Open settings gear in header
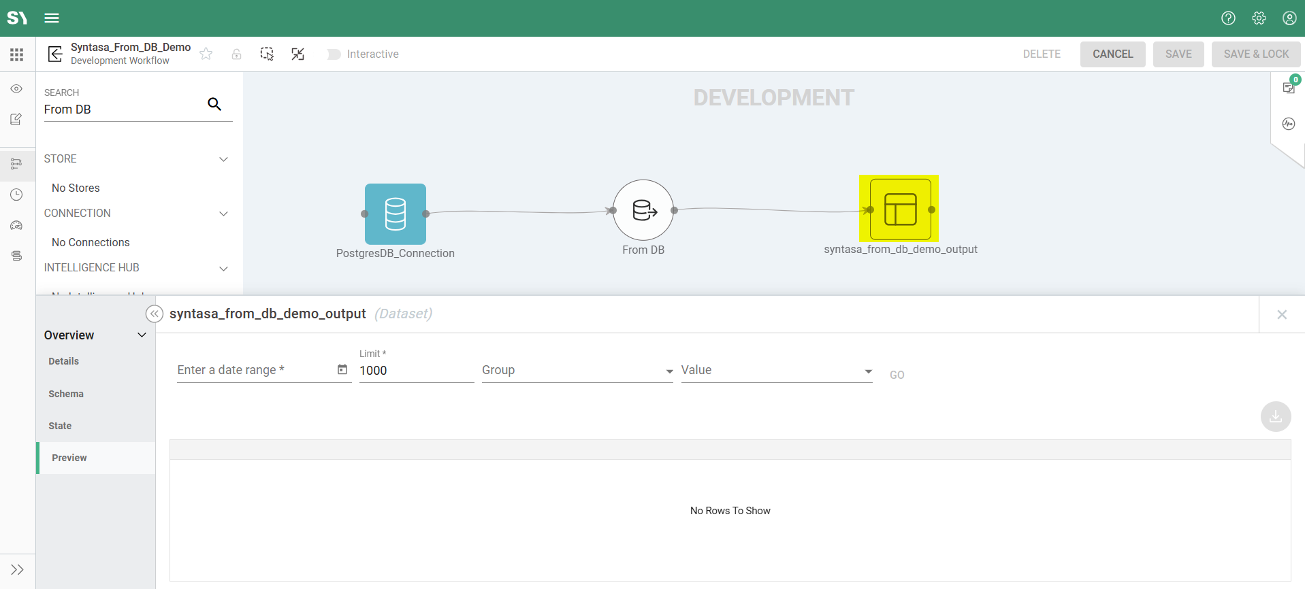 tap(1259, 18)
